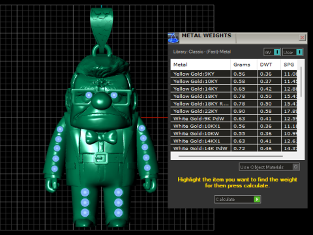Select the gem on the left eye
This screenshot has width=313, height=235.
[x=89, y=95]
